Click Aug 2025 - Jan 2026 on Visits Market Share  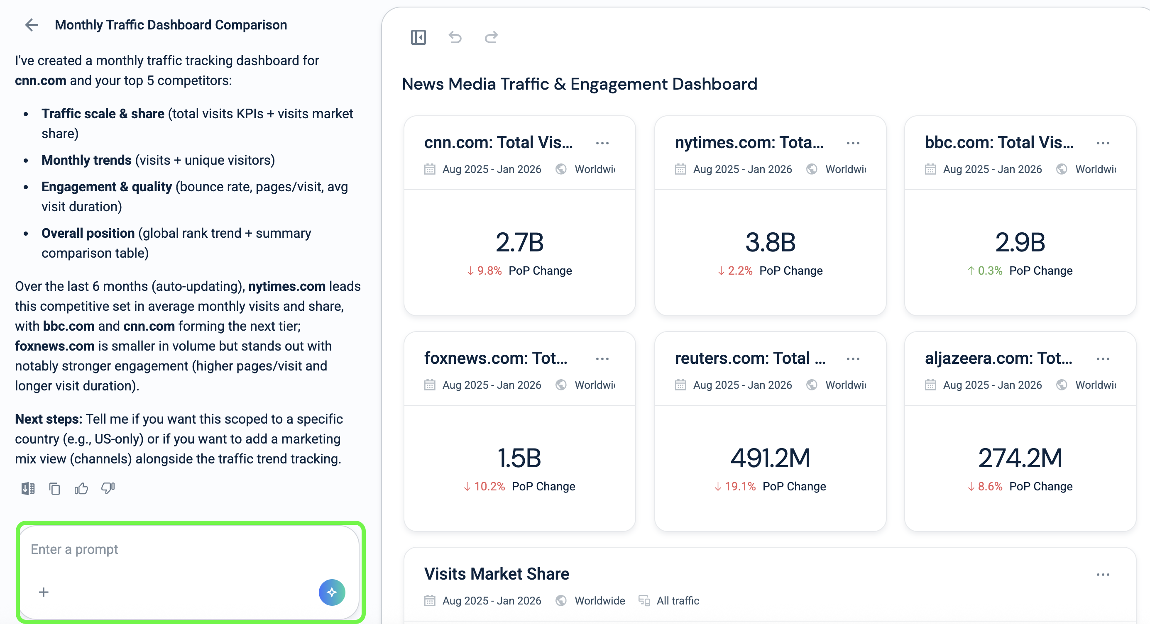pos(492,601)
